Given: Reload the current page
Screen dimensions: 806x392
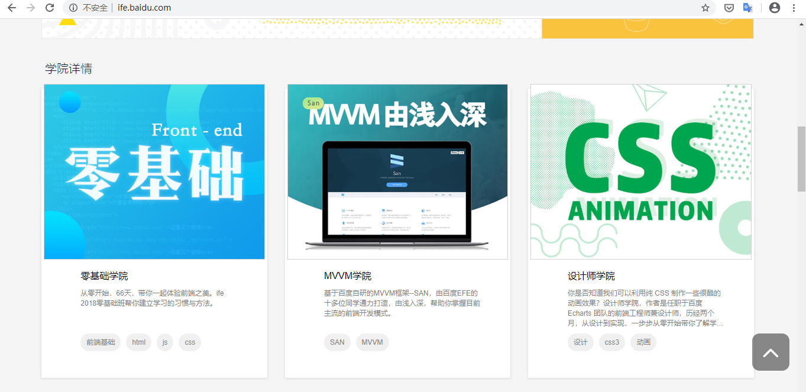Looking at the screenshot, I should [x=50, y=8].
